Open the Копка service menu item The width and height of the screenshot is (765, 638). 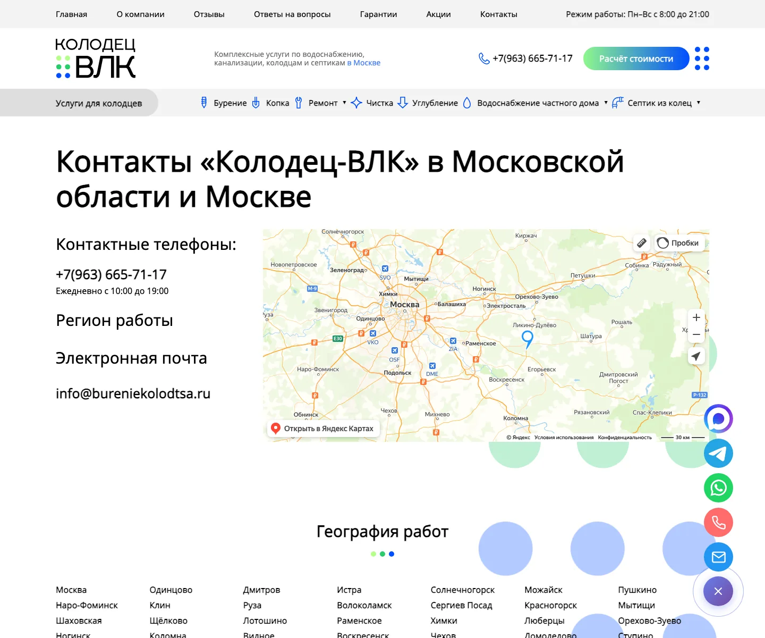coord(270,103)
